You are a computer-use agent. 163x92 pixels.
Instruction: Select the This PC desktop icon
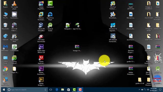tap(5, 15)
